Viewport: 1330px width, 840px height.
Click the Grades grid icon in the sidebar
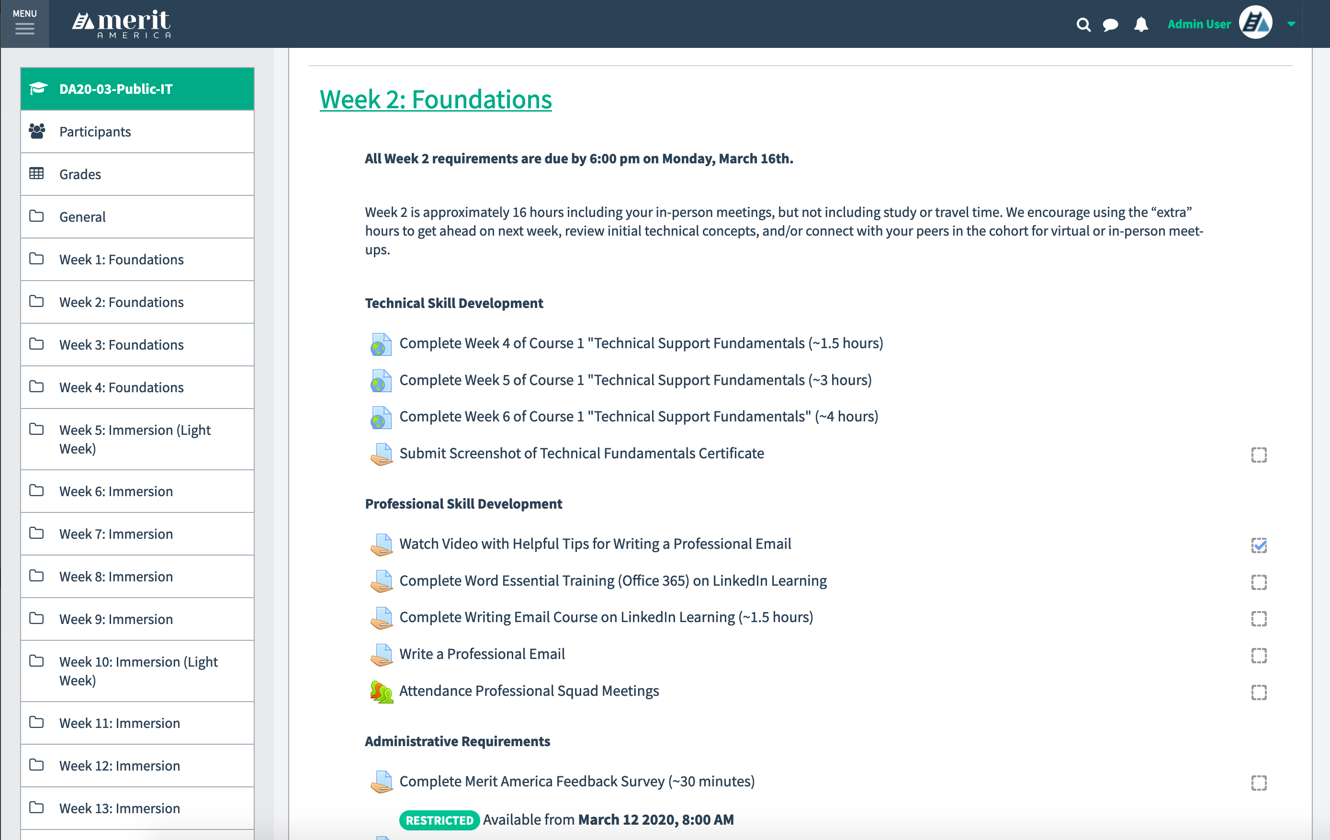pyautogui.click(x=36, y=173)
